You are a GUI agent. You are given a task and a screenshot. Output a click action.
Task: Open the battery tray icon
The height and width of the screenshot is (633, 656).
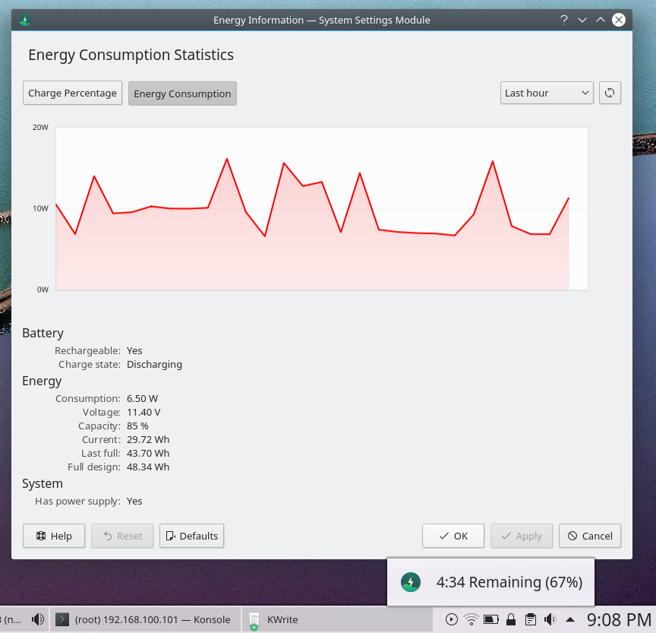pyautogui.click(x=491, y=619)
